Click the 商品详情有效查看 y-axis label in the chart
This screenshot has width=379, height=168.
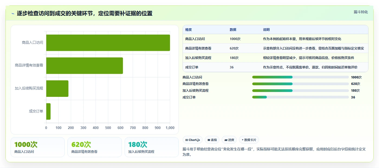[x=29, y=65]
